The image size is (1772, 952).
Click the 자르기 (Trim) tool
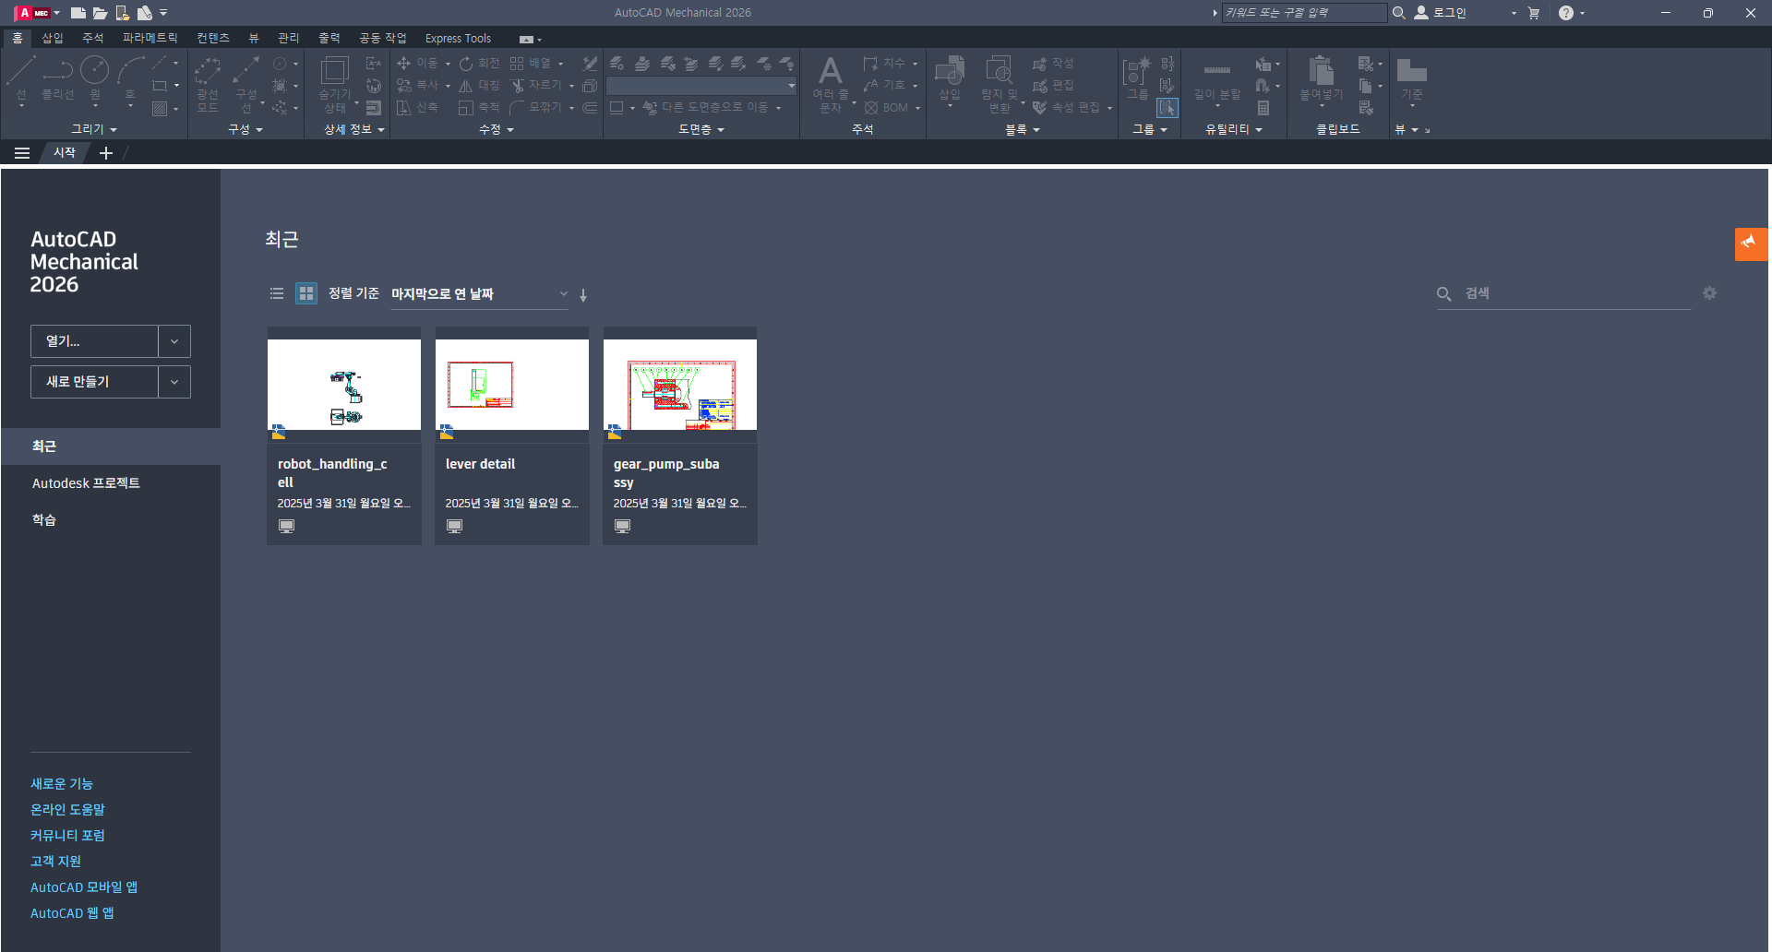(536, 86)
